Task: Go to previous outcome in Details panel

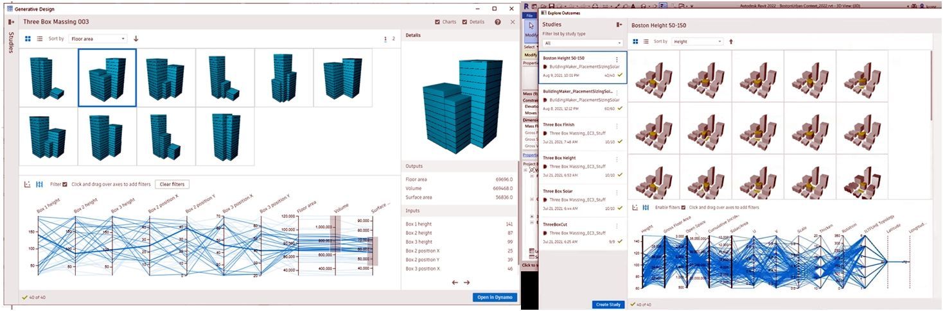Action: [x=455, y=282]
